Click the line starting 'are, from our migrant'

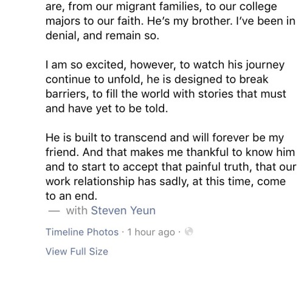[x=161, y=7]
